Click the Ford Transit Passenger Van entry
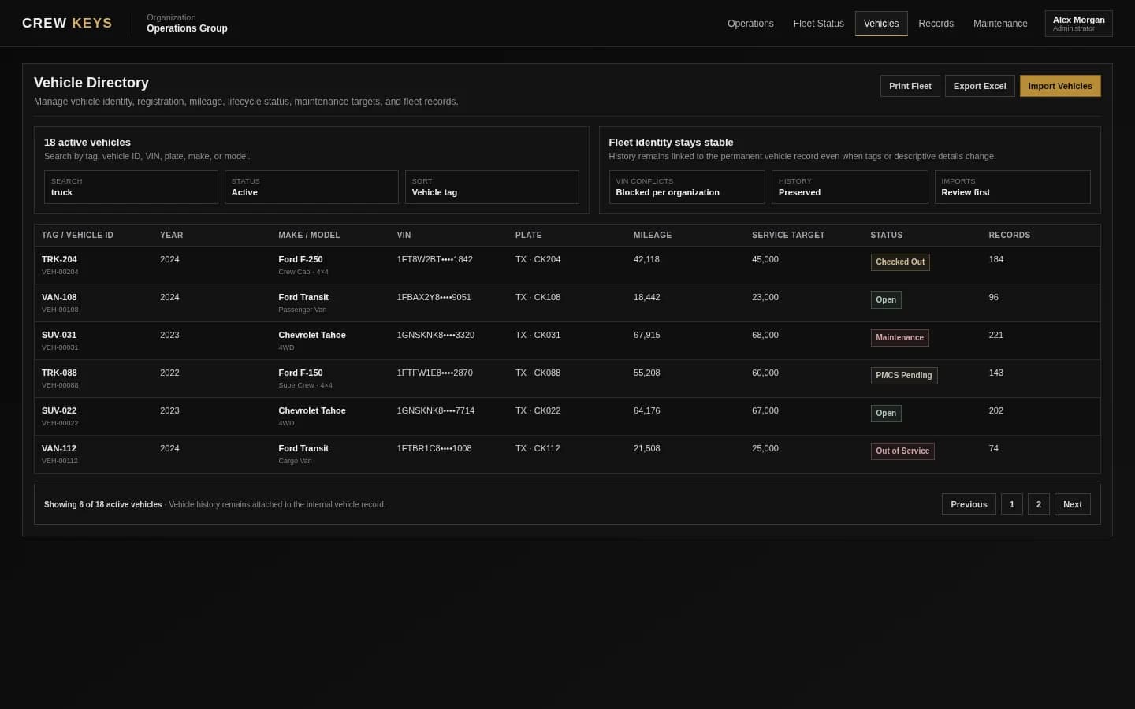This screenshot has width=1135, height=709. pos(303,303)
